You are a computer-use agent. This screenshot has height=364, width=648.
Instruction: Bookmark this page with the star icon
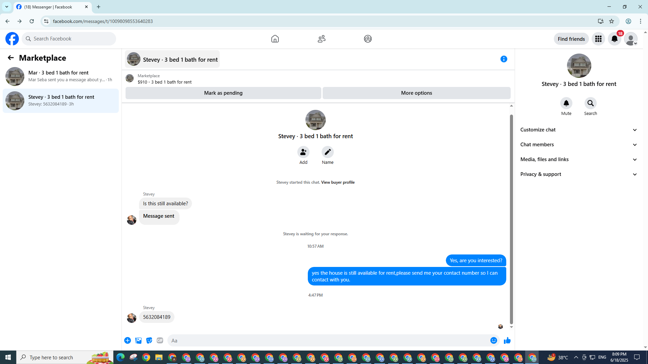pyautogui.click(x=612, y=21)
